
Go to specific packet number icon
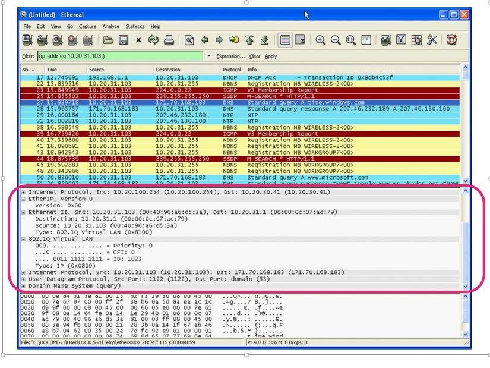235,40
